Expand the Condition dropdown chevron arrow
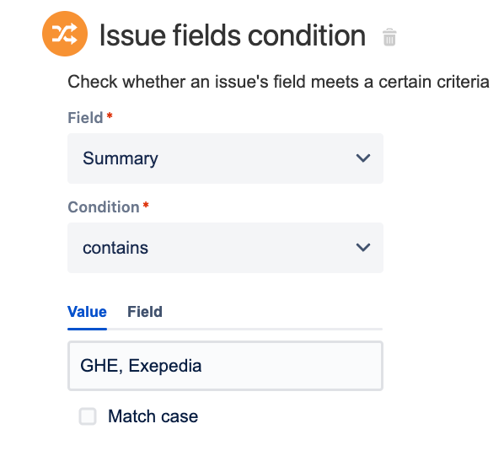This screenshot has width=504, height=472. pos(363,248)
